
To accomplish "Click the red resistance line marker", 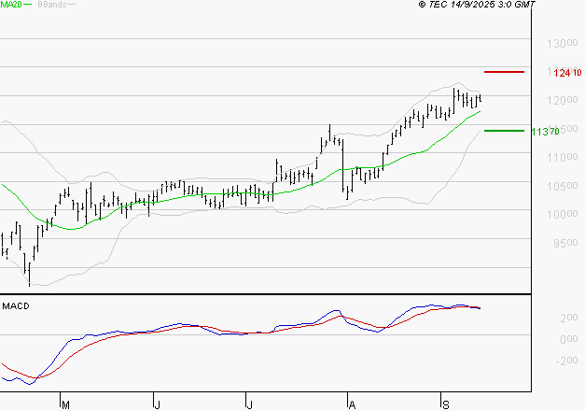I will pos(504,72).
